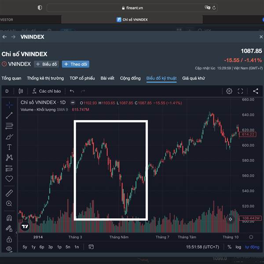Toggle tự động auto scale

(x=252, y=247)
